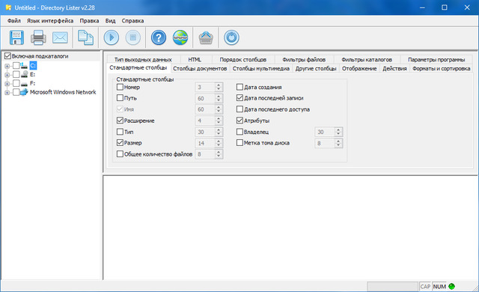Screen dimensions: 479x292
Task: Uncheck the Размер checkbox
Action: click(120, 143)
